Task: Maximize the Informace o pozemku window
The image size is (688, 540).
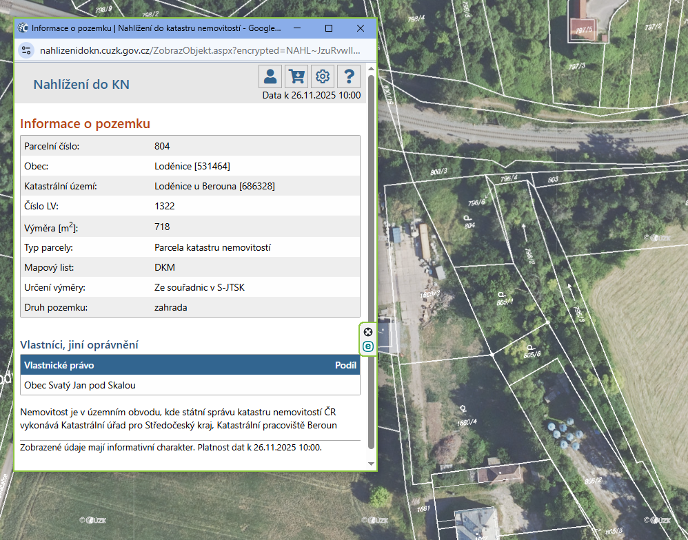Action: (329, 28)
